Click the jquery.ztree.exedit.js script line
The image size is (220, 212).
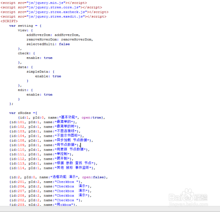[53, 17]
